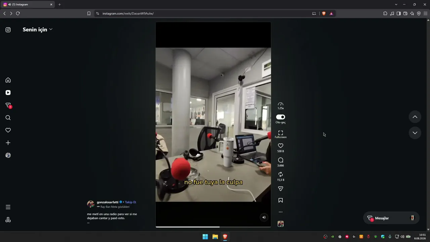
Task: Open the reel's three-dot options menu
Action: (281, 212)
